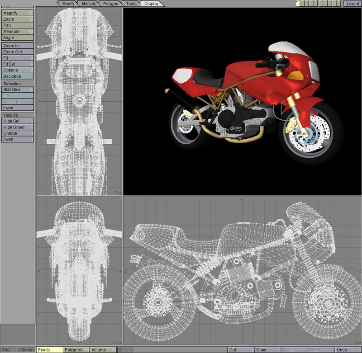Switch to Polygons selection mode

tap(76, 350)
